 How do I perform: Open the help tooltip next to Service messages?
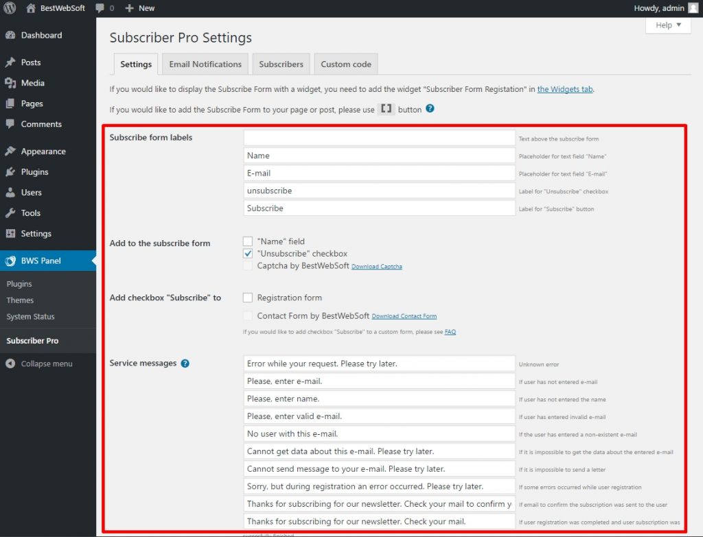(184, 363)
